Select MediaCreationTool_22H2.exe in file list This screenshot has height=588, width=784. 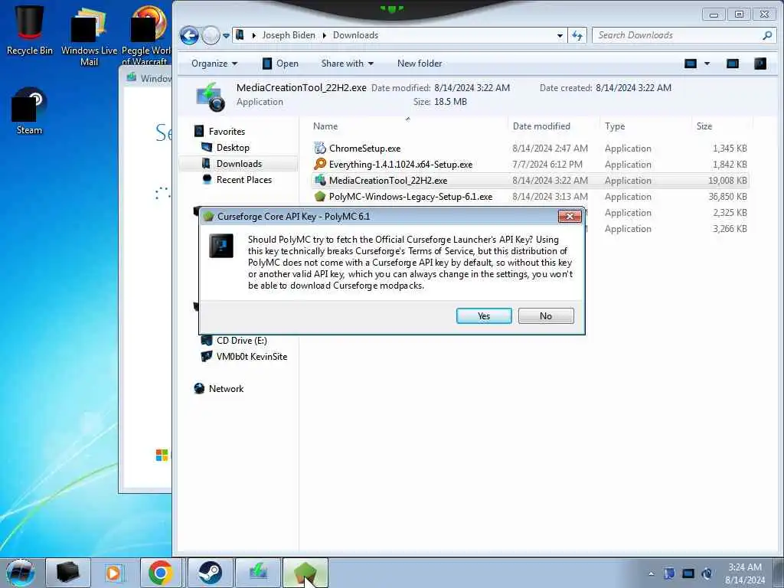click(x=530, y=181)
